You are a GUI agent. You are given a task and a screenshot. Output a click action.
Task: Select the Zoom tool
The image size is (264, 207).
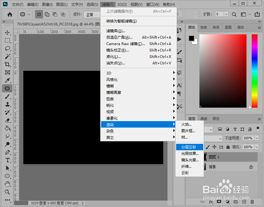pos(7,192)
